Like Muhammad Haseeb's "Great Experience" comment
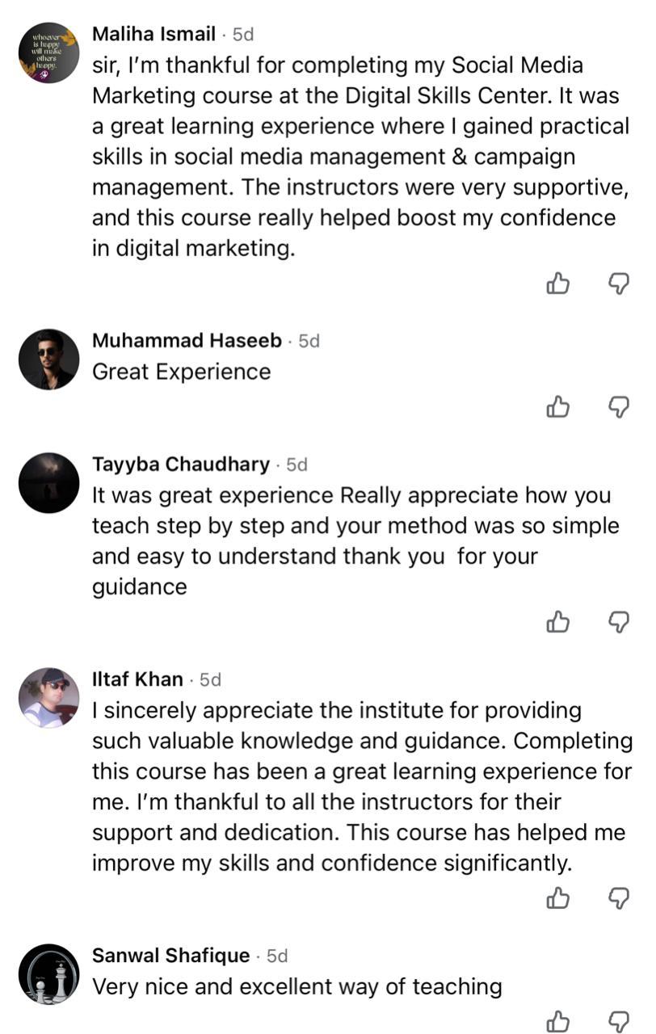 coord(558,407)
